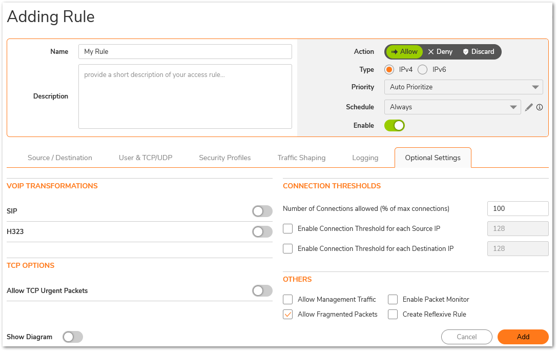Click the Adding Rule title
Viewport: 557px width, 351px height.
[51, 16]
